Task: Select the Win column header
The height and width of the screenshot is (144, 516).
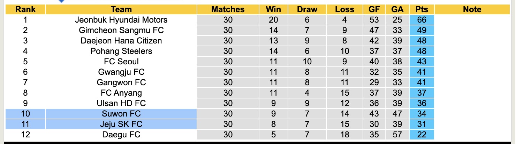Action: pyautogui.click(x=273, y=10)
